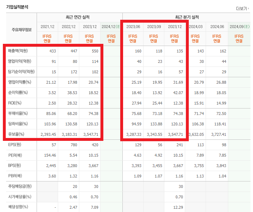Click the 매출액(억원) row label
Viewport: 253px width, 212px height.
point(18,51)
